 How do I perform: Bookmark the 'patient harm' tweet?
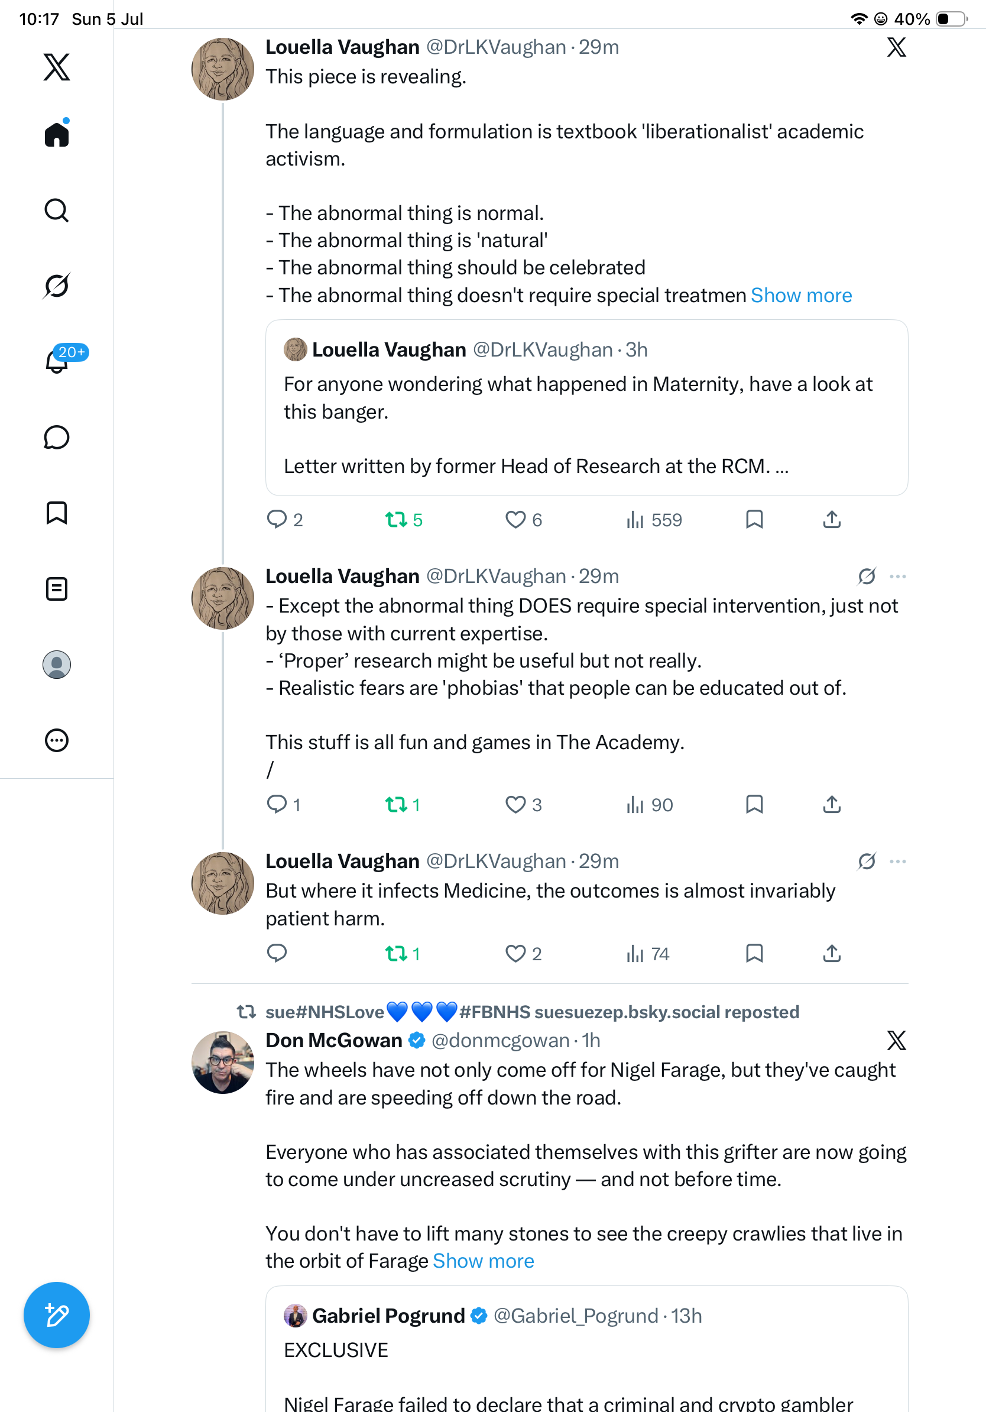754,953
